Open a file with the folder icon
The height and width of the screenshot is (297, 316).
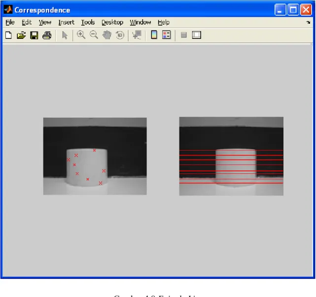click(x=21, y=35)
